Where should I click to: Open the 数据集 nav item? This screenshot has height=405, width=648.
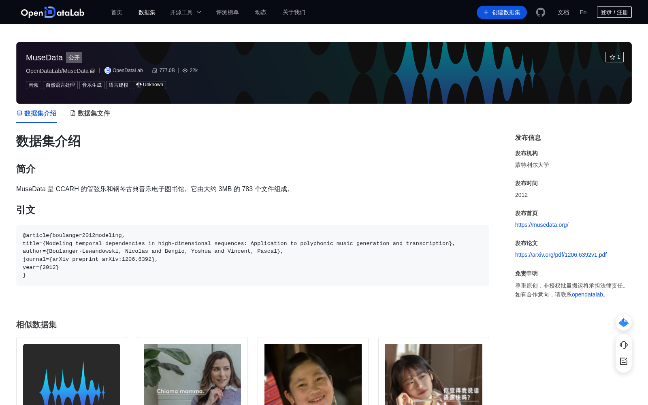tap(147, 12)
